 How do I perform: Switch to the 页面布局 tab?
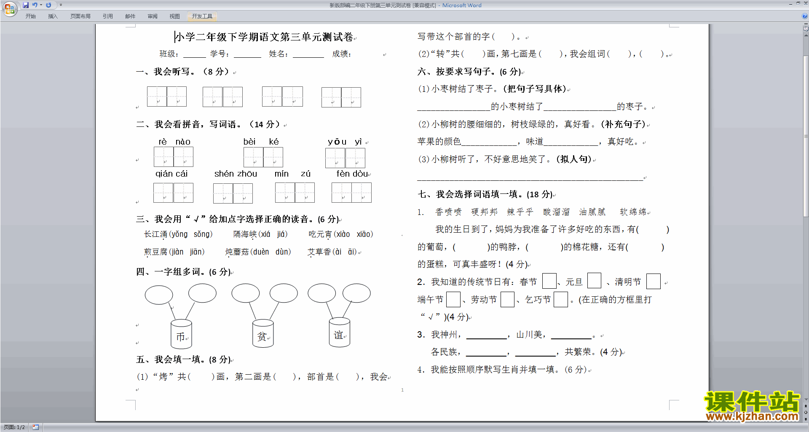[x=80, y=16]
